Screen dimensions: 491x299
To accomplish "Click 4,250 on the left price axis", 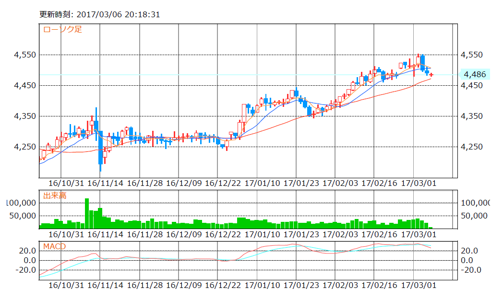I will 25,147.
